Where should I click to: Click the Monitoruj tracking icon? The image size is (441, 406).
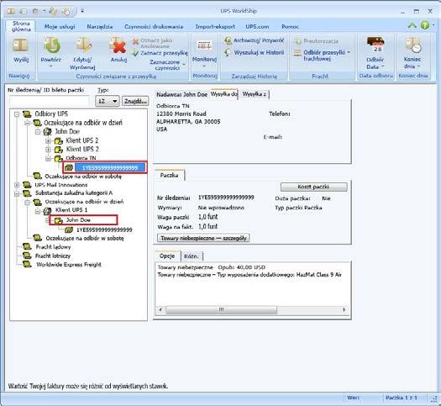[204, 46]
